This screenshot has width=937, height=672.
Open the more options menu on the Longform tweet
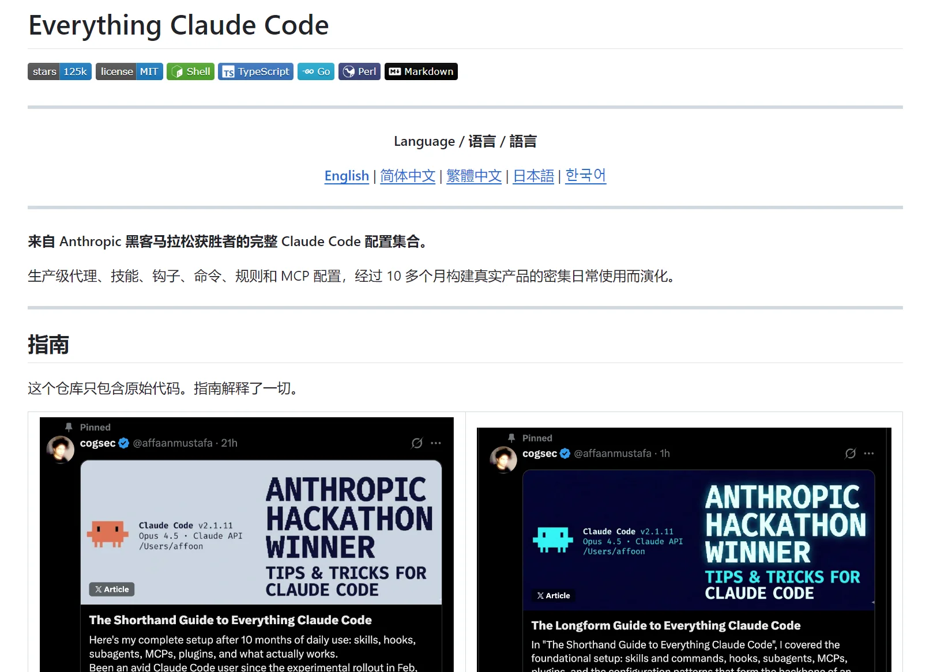pos(868,454)
